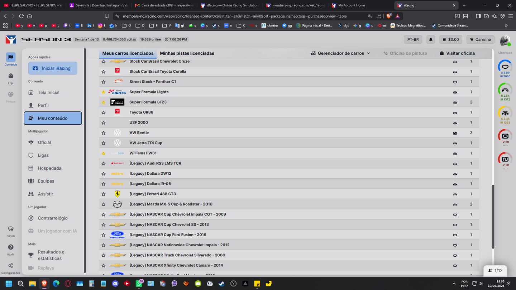516x290 pixels.
Task: Reload the page with browser refresh icon
Action: pos(21,16)
